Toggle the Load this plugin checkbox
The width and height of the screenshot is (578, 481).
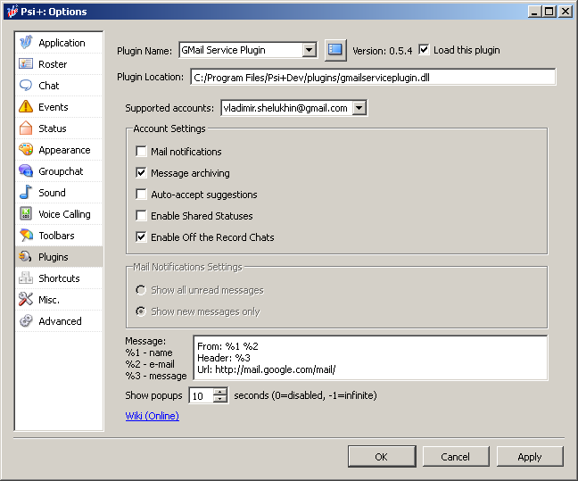(424, 50)
